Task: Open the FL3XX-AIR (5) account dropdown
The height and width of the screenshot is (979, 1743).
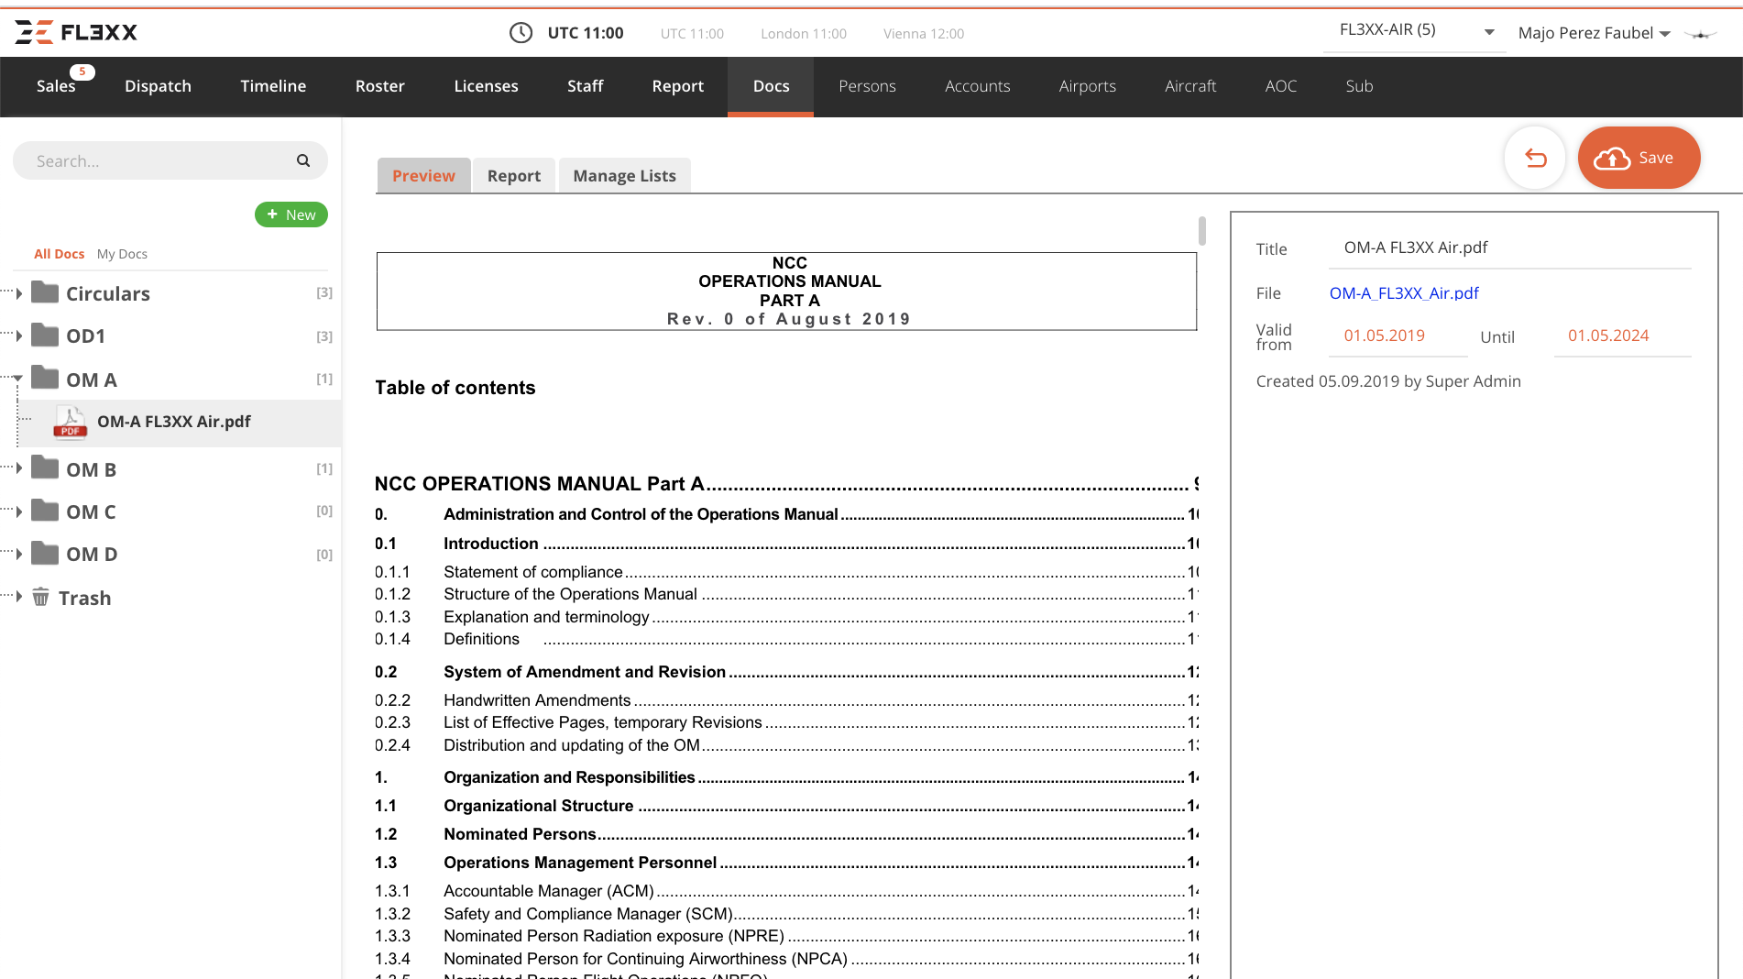Action: (1415, 31)
